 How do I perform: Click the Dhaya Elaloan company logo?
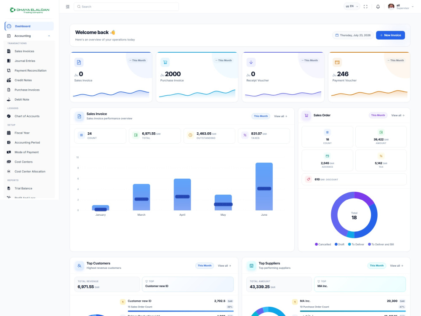(x=30, y=10)
